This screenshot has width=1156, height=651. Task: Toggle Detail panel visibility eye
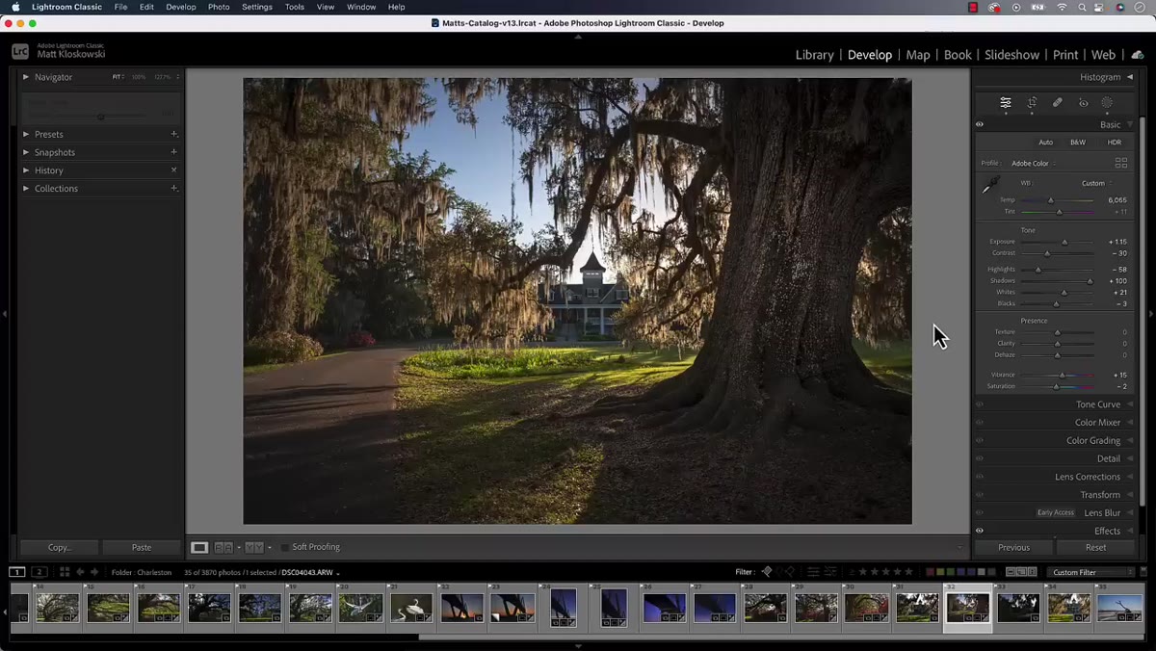[x=980, y=458]
